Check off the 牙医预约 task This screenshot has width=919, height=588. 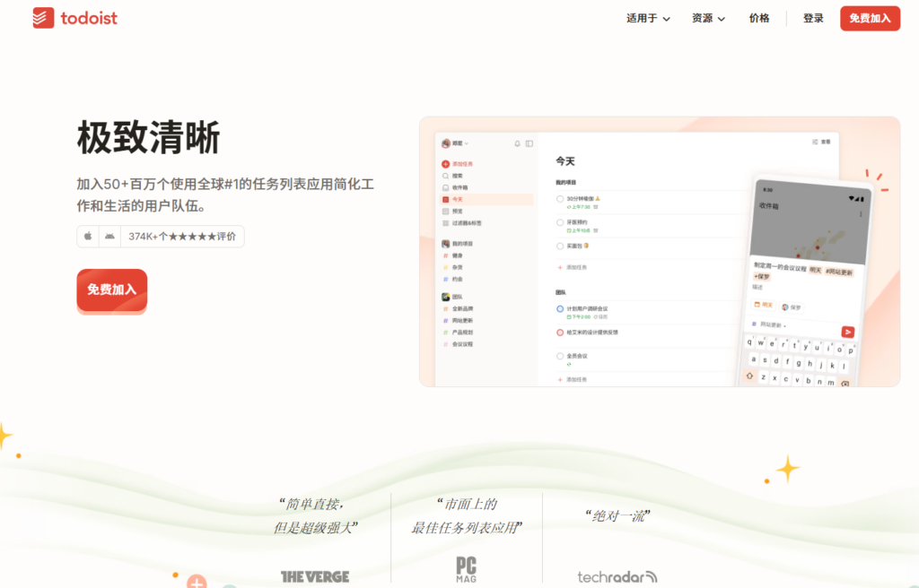(x=560, y=220)
